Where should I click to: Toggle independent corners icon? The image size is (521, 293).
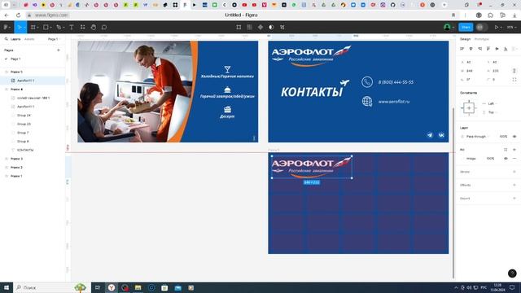tap(514, 80)
